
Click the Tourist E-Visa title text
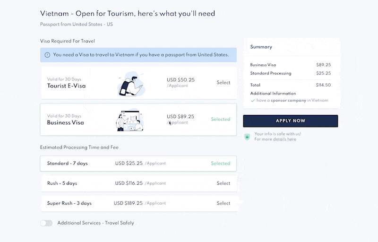[66, 86]
